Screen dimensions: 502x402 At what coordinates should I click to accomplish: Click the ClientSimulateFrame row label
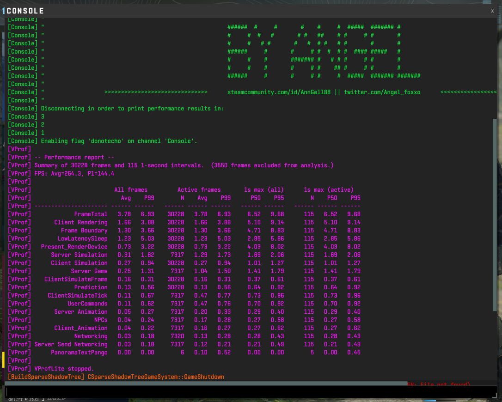pos(76,279)
